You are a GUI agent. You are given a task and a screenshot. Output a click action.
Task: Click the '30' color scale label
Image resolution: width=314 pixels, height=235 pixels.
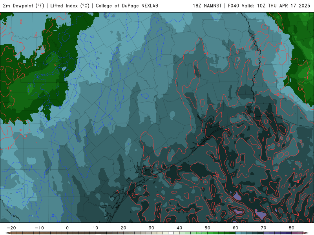point(152,228)
